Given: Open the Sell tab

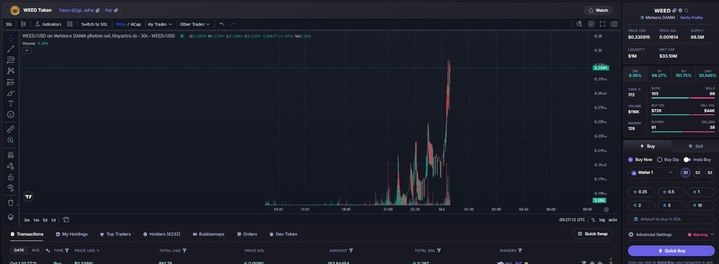Looking at the screenshot, I should tap(695, 146).
